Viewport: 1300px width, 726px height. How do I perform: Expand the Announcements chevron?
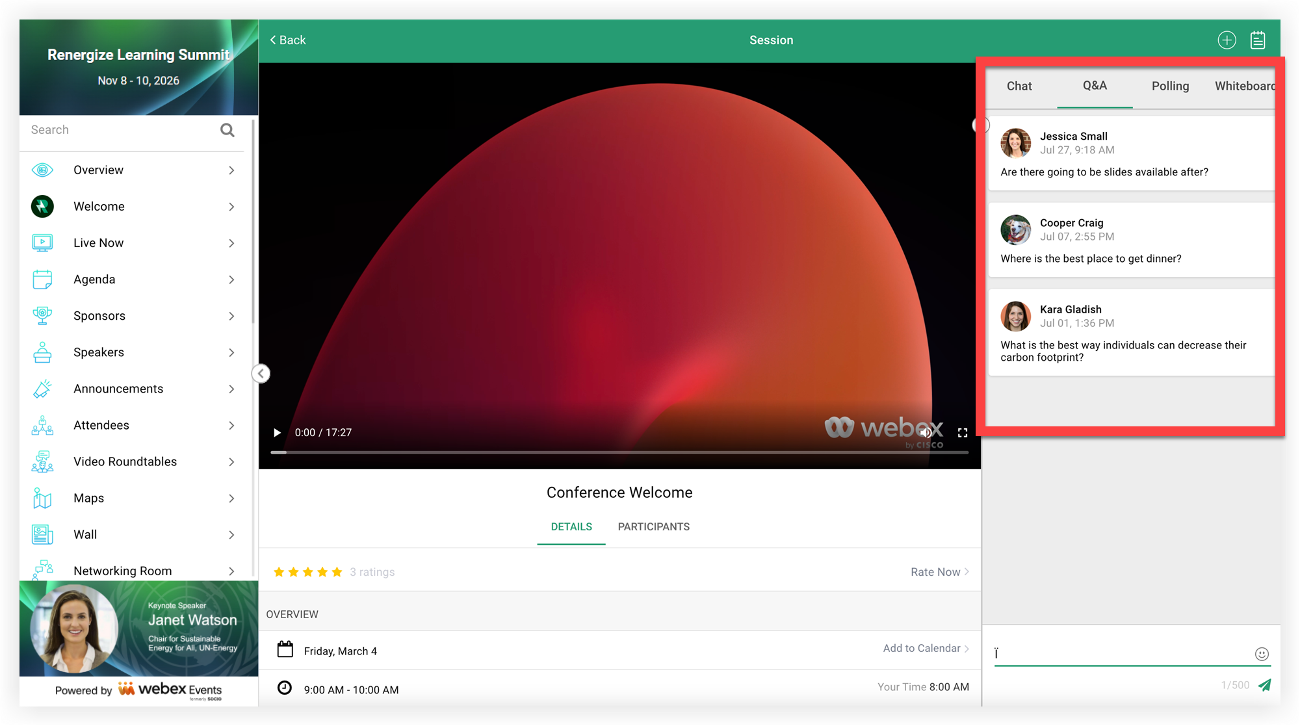(231, 389)
